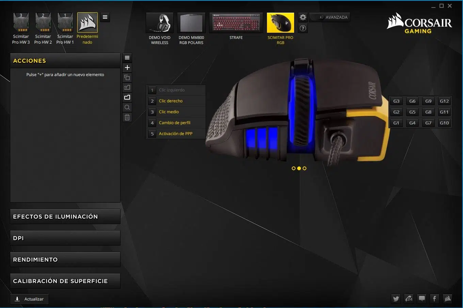The height and width of the screenshot is (308, 463).
Task: Click the Corsair Gaming logo
Action: 419,23
